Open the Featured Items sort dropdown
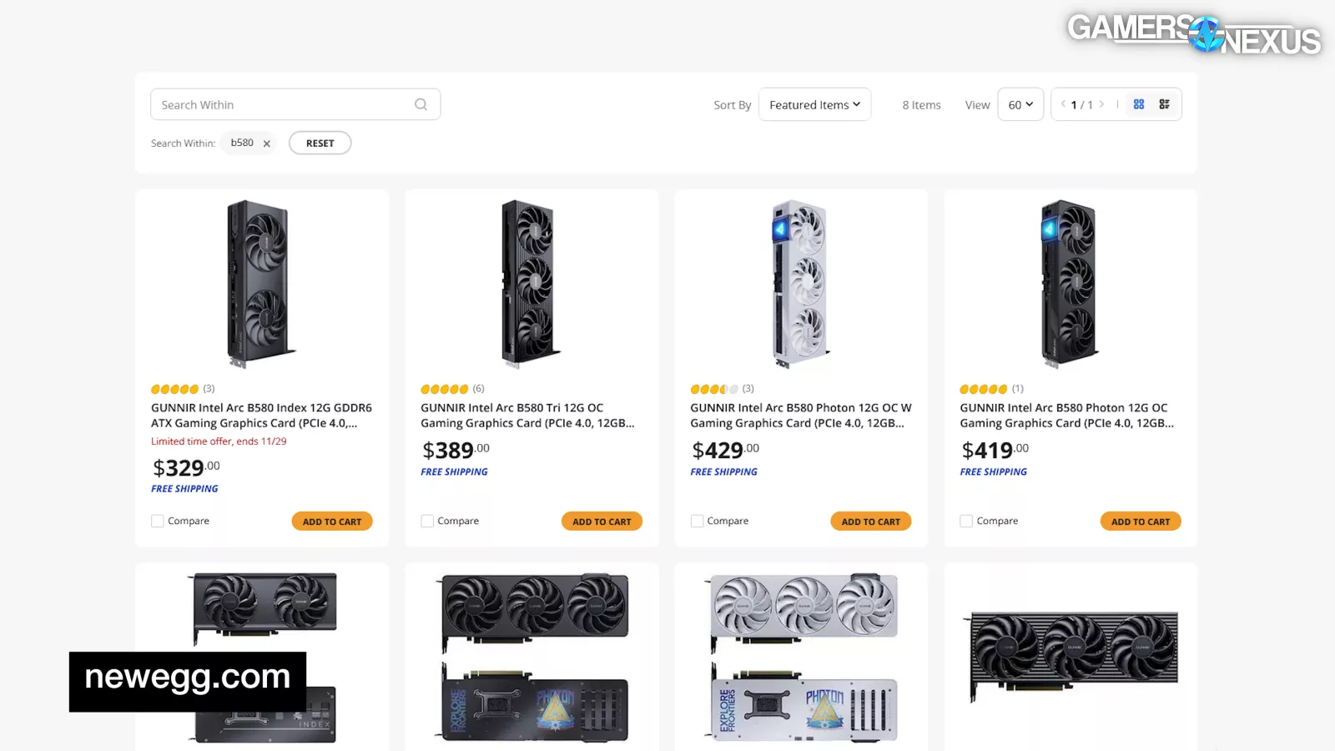 click(x=814, y=104)
